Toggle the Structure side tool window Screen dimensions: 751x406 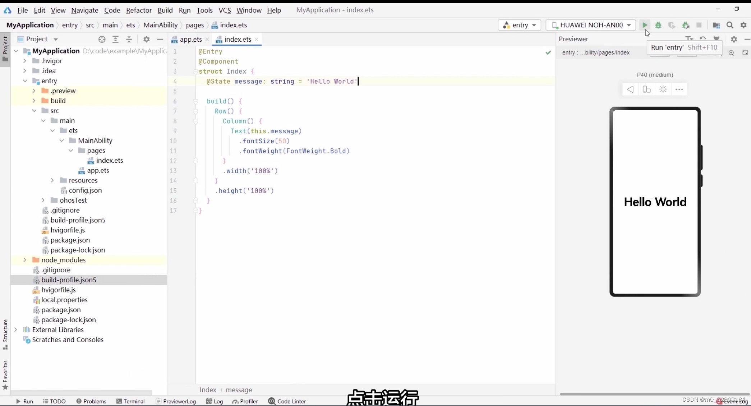point(5,334)
